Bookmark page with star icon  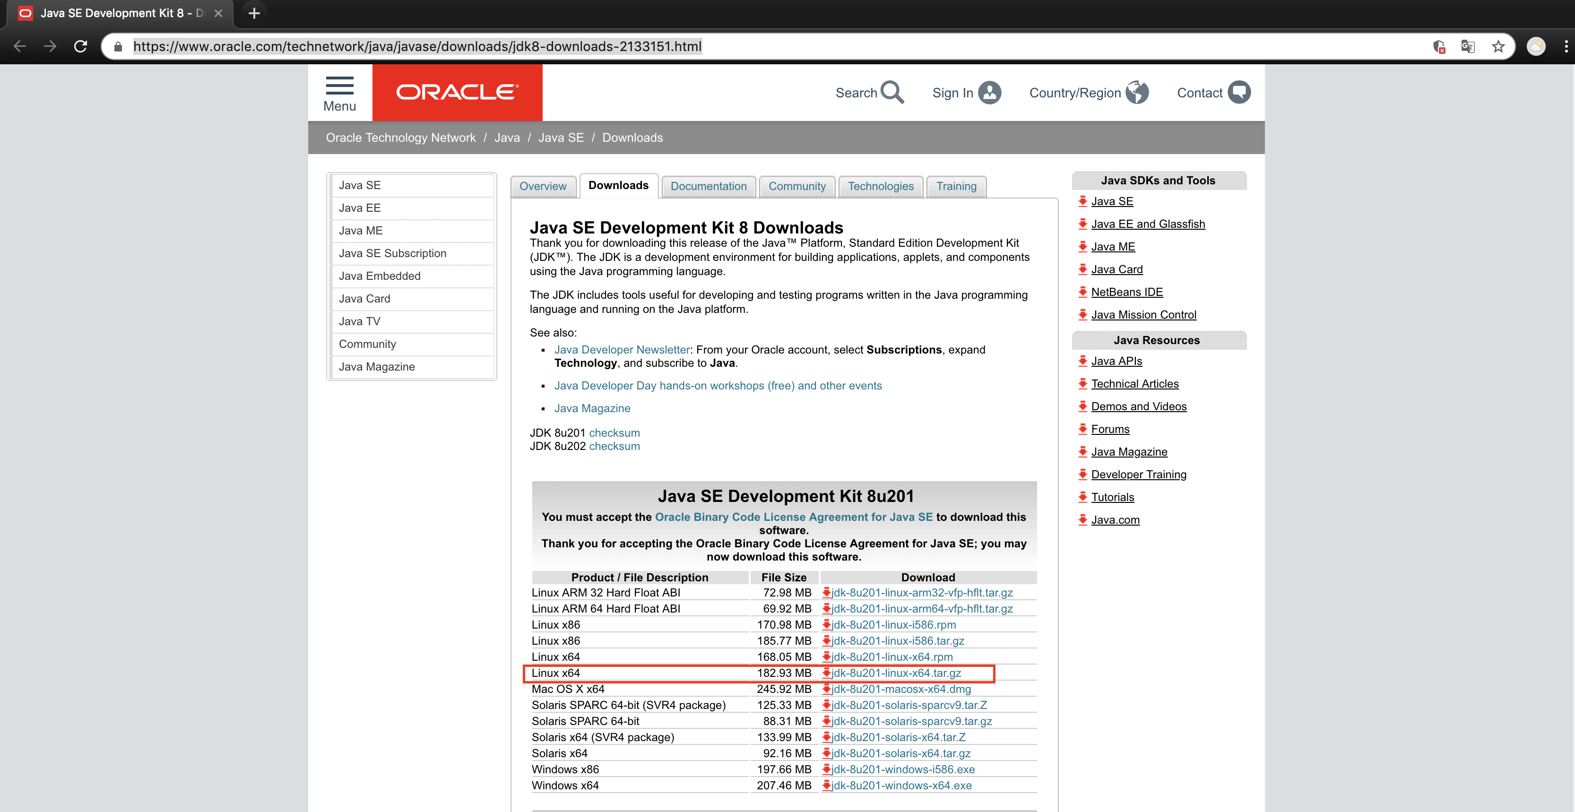tap(1498, 46)
